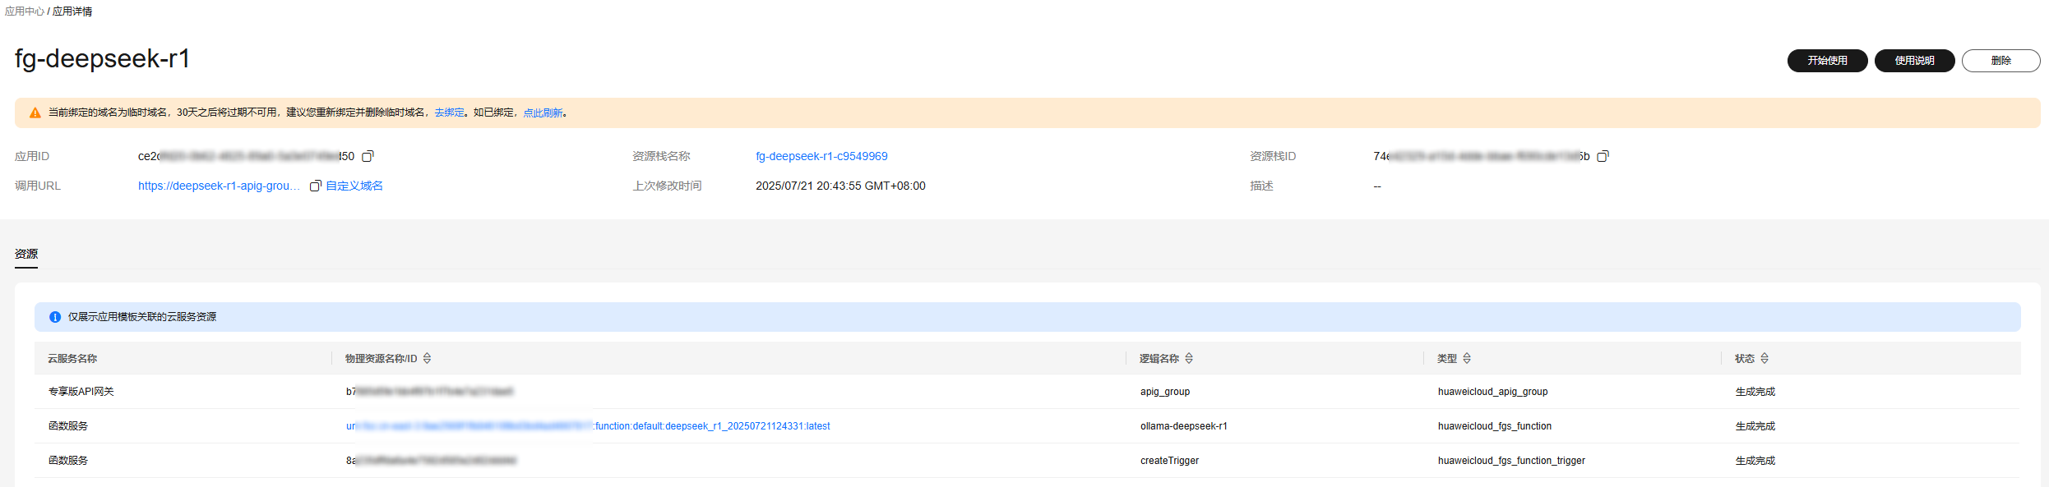Copy the 资源栈ID value
Image resolution: width=2049 pixels, height=487 pixels.
1603,156
